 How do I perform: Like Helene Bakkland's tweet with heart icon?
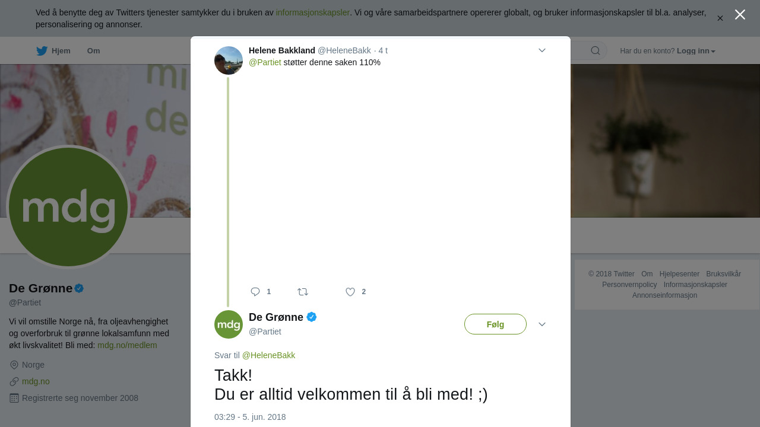350,292
